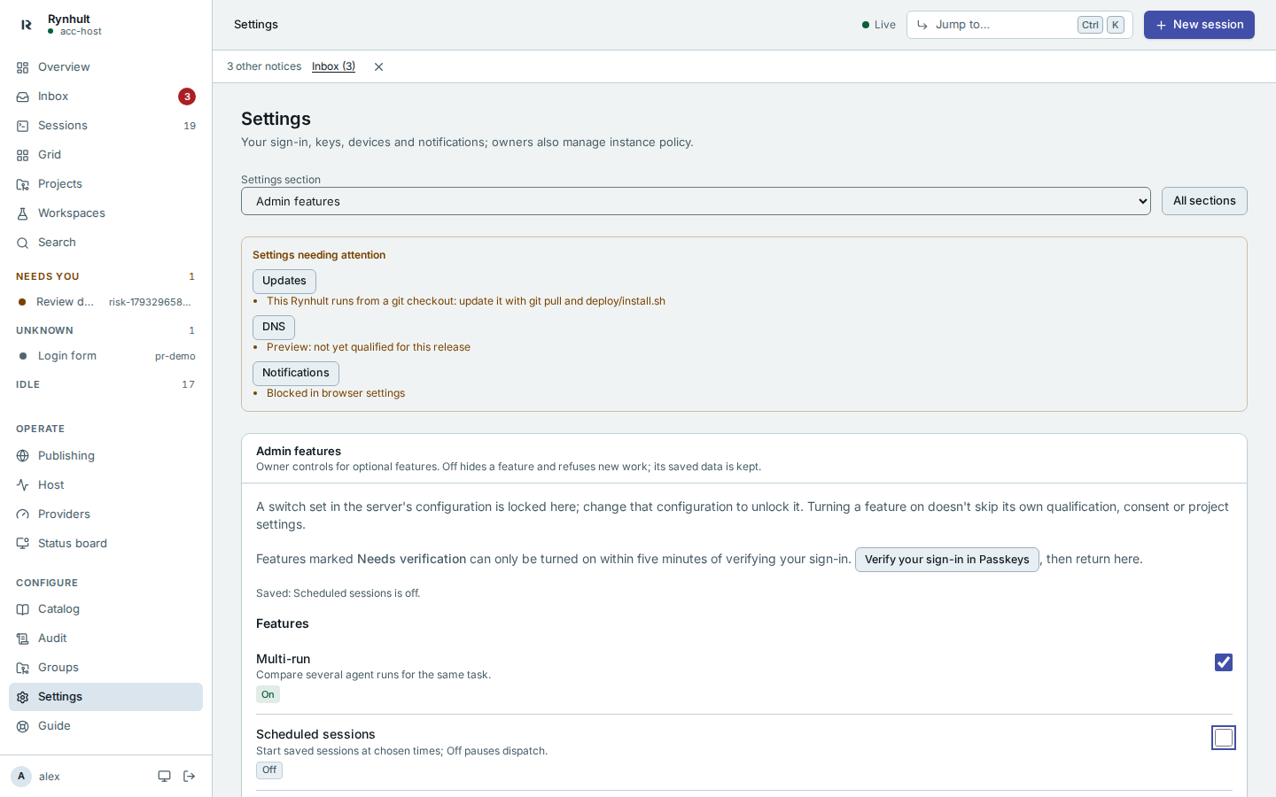
Task: Click the Multi-run 'On' status badge
Action: [268, 694]
